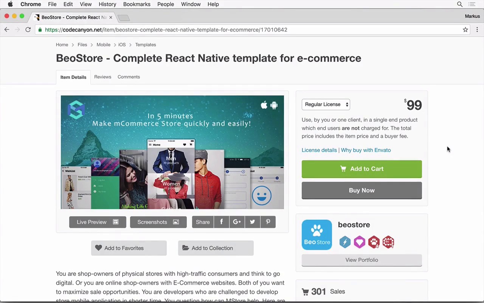Open Screenshots

click(x=158, y=222)
